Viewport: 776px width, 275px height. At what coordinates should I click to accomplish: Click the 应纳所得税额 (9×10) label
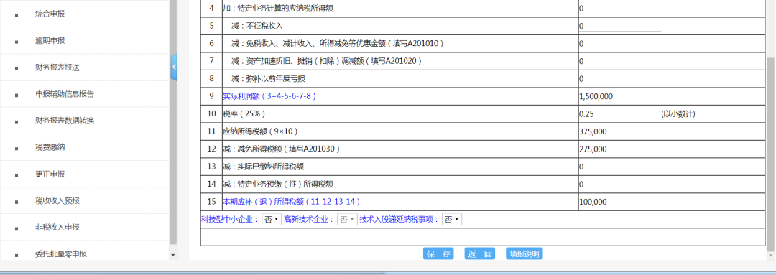(260, 131)
